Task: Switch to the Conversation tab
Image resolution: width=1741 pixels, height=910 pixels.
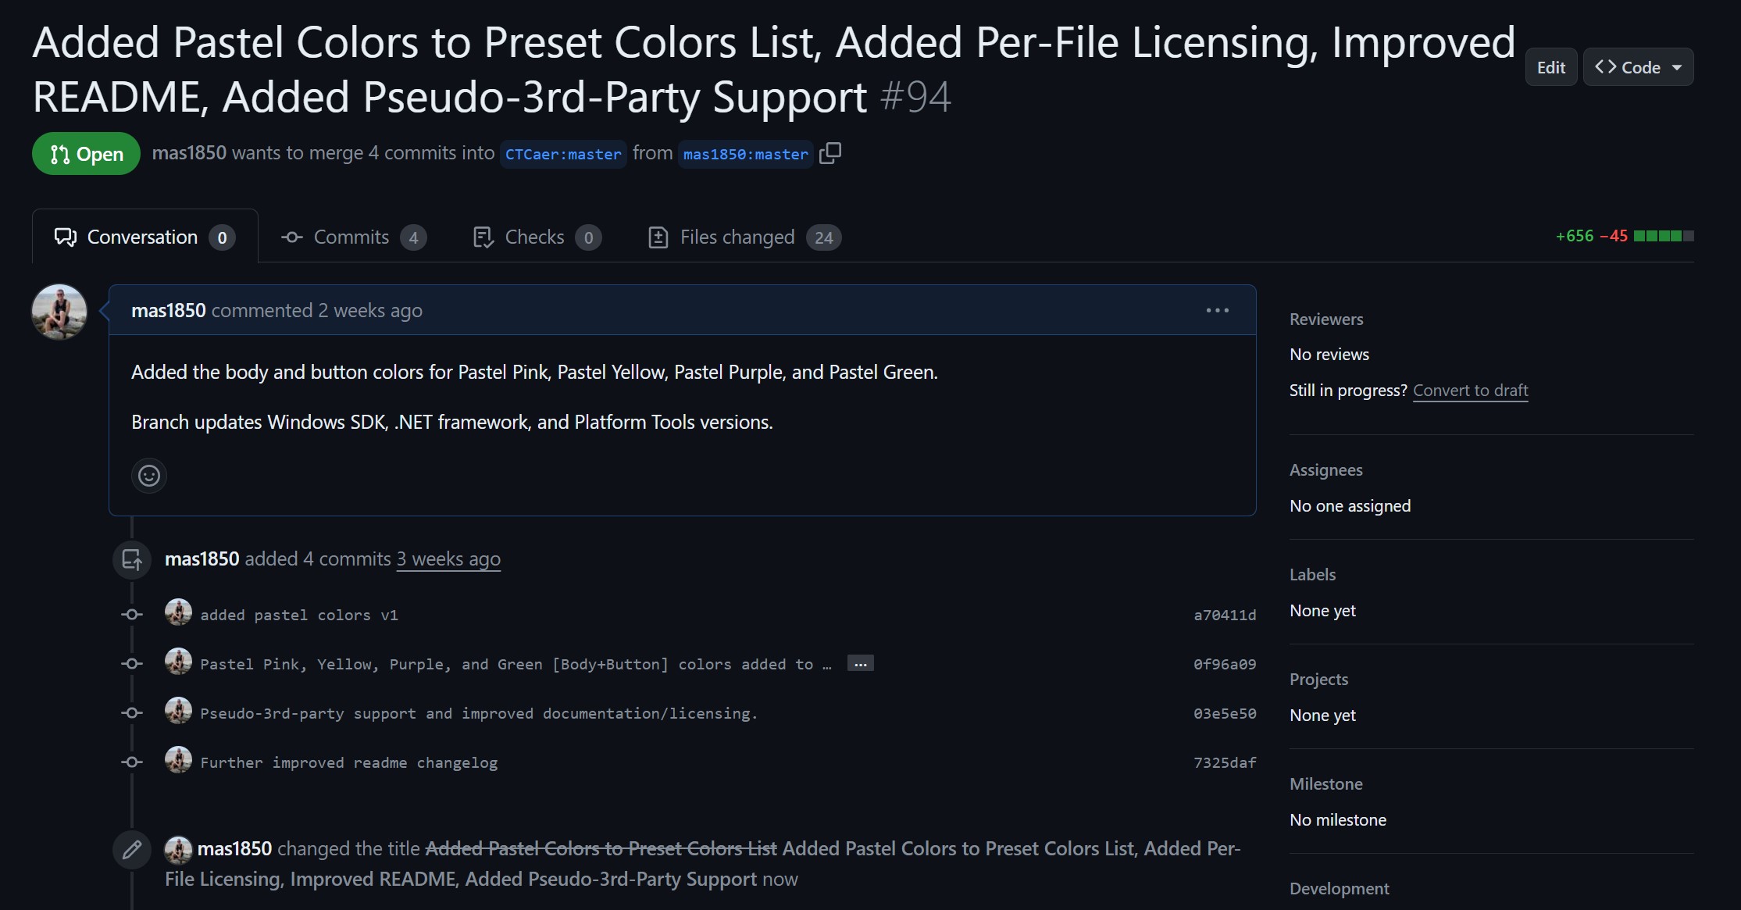Action: click(144, 237)
